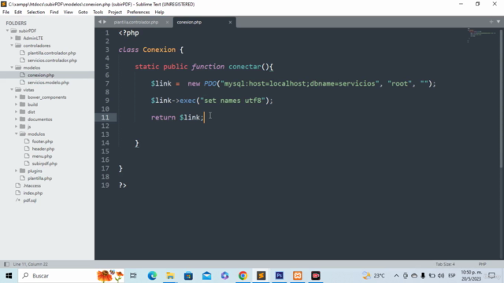504x283 pixels.
Task: Expand the build folder
Action: click(x=16, y=105)
